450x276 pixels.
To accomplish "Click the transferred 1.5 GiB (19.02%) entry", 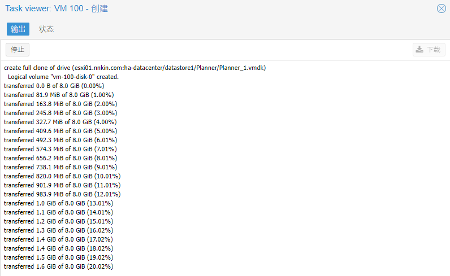I will 58,257.
